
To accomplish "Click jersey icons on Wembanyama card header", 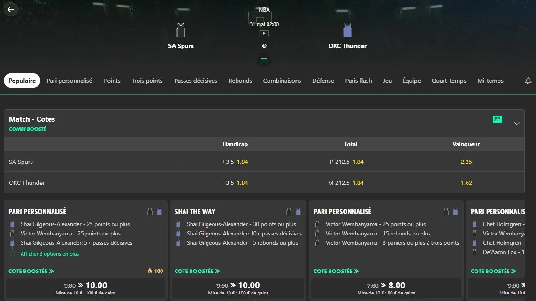I will [x=451, y=212].
